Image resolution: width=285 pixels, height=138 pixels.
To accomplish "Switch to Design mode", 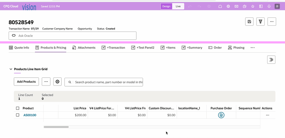I will click(x=166, y=6).
